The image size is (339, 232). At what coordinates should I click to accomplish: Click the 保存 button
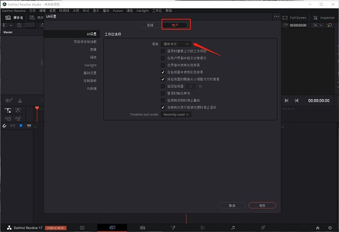click(262, 206)
